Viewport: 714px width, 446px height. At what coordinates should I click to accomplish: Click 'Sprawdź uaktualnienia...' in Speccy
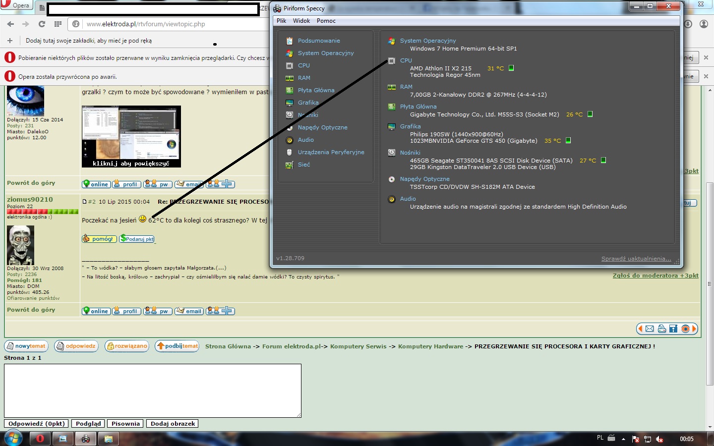[x=636, y=259]
